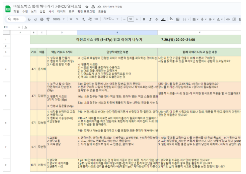The image size is (246, 174).
Task: Open the 수정 menu
Action: [x=25, y=11]
